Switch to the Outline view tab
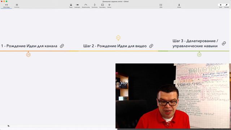This screenshot has height=130, width=231. pyautogui.click(x=17, y=6)
